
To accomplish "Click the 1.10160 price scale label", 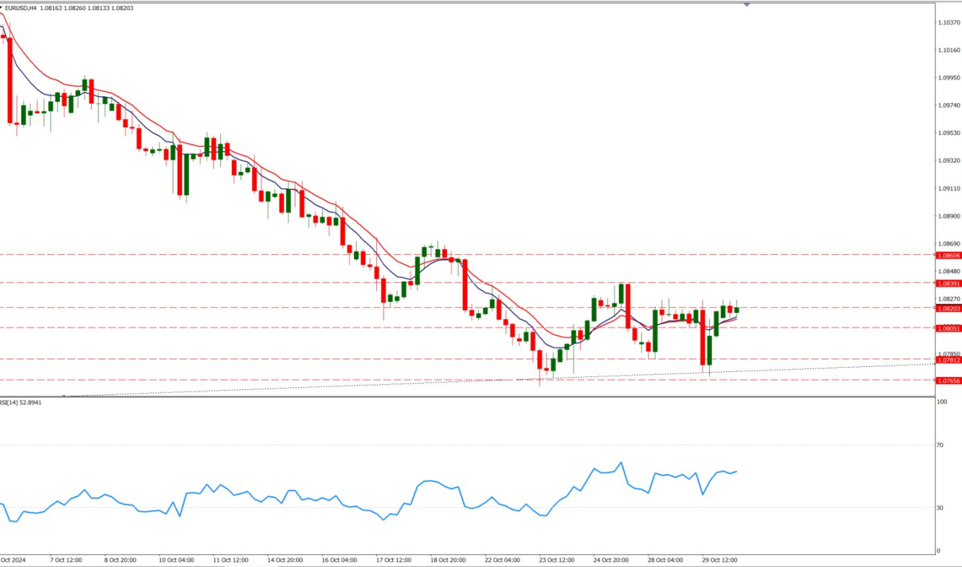I will (x=949, y=50).
